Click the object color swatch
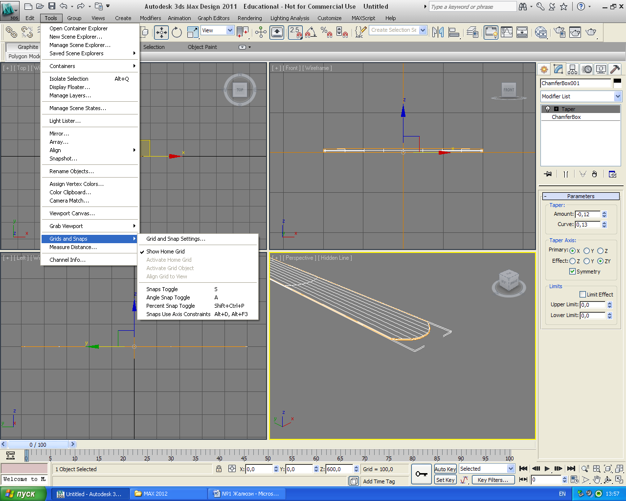 pos(618,83)
